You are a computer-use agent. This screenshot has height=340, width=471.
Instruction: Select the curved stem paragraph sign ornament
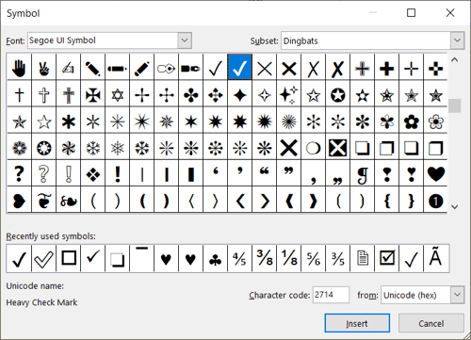pyautogui.click(x=362, y=173)
